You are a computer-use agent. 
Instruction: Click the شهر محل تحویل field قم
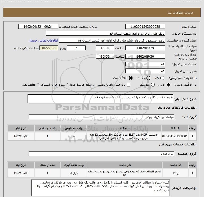145,71
